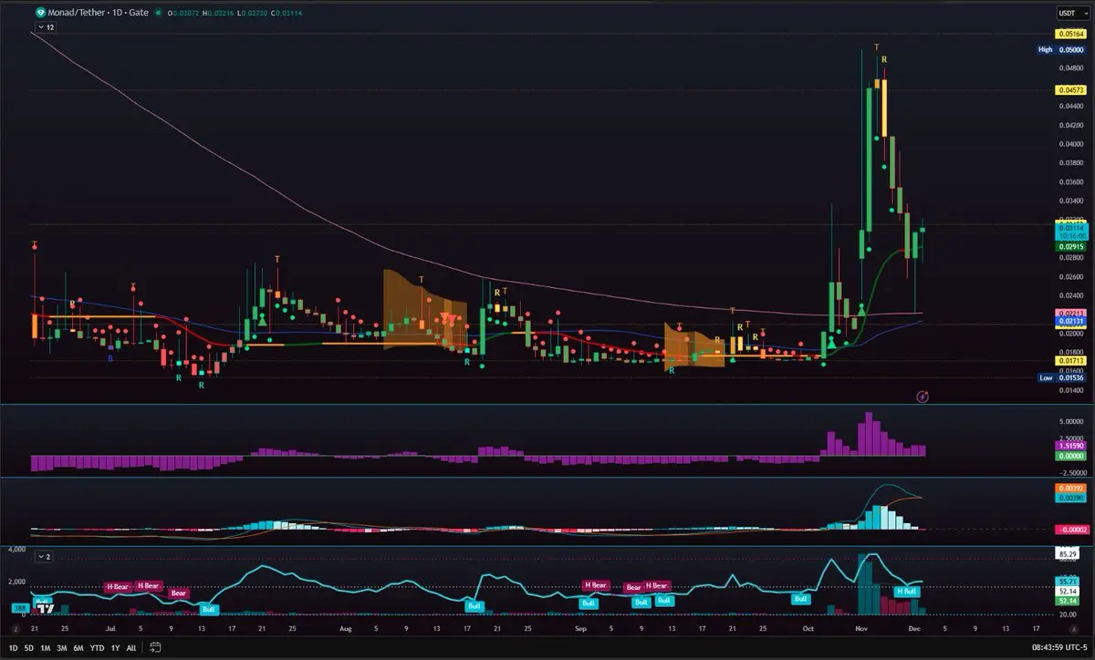Click the green market status dot
Image resolution: width=1095 pixels, height=660 pixels.
pyautogui.click(x=159, y=14)
